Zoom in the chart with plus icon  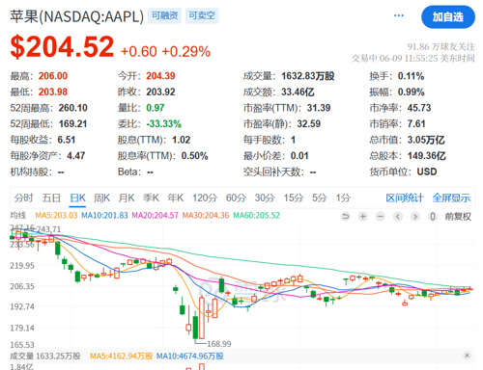(x=363, y=217)
